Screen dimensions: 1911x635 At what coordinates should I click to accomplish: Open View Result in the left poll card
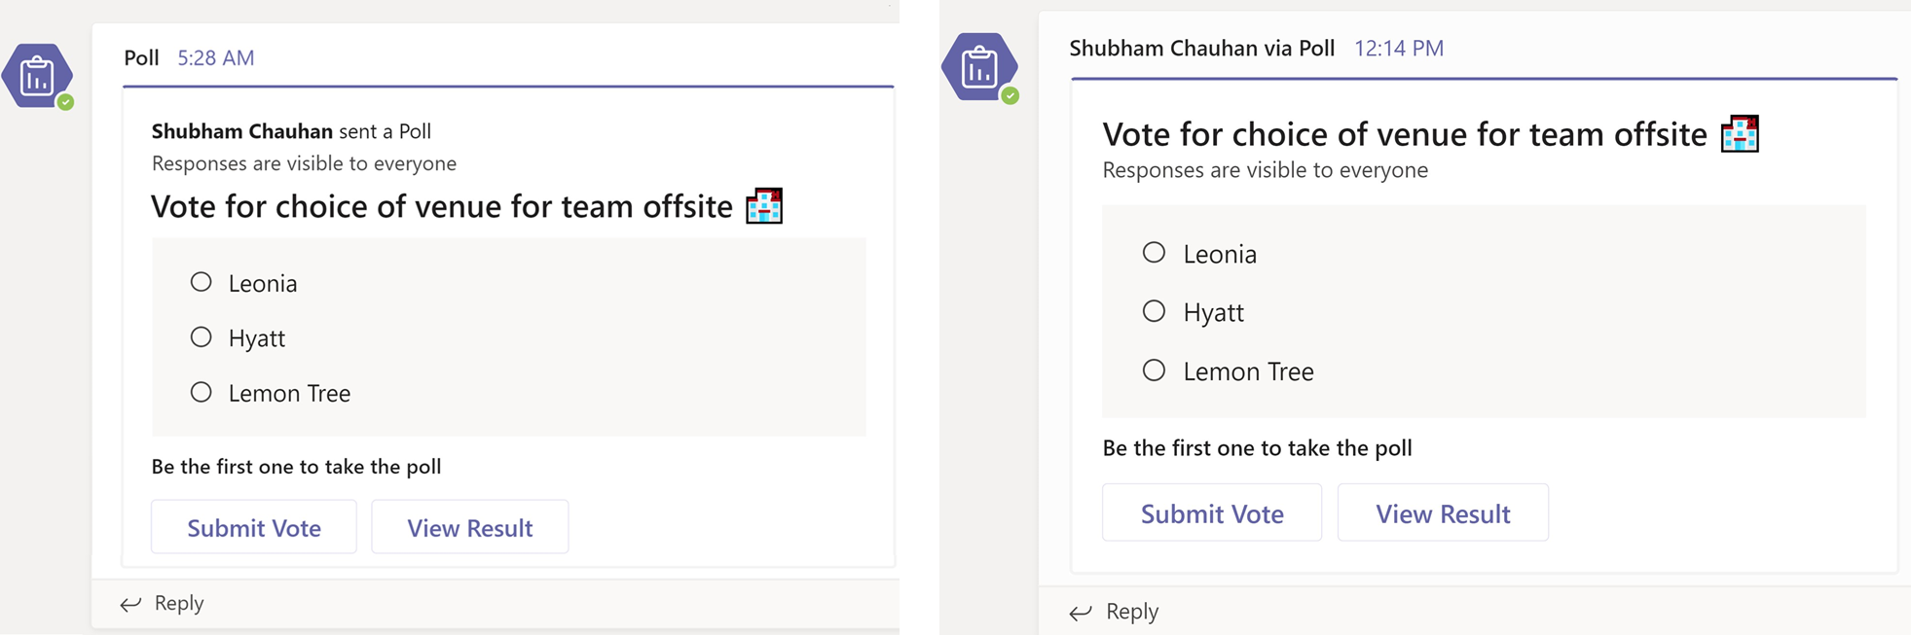coord(470,527)
